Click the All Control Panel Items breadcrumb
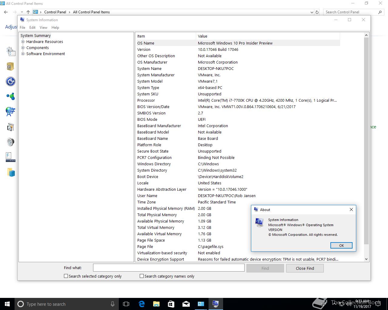The width and height of the screenshot is (388, 310). [x=91, y=12]
